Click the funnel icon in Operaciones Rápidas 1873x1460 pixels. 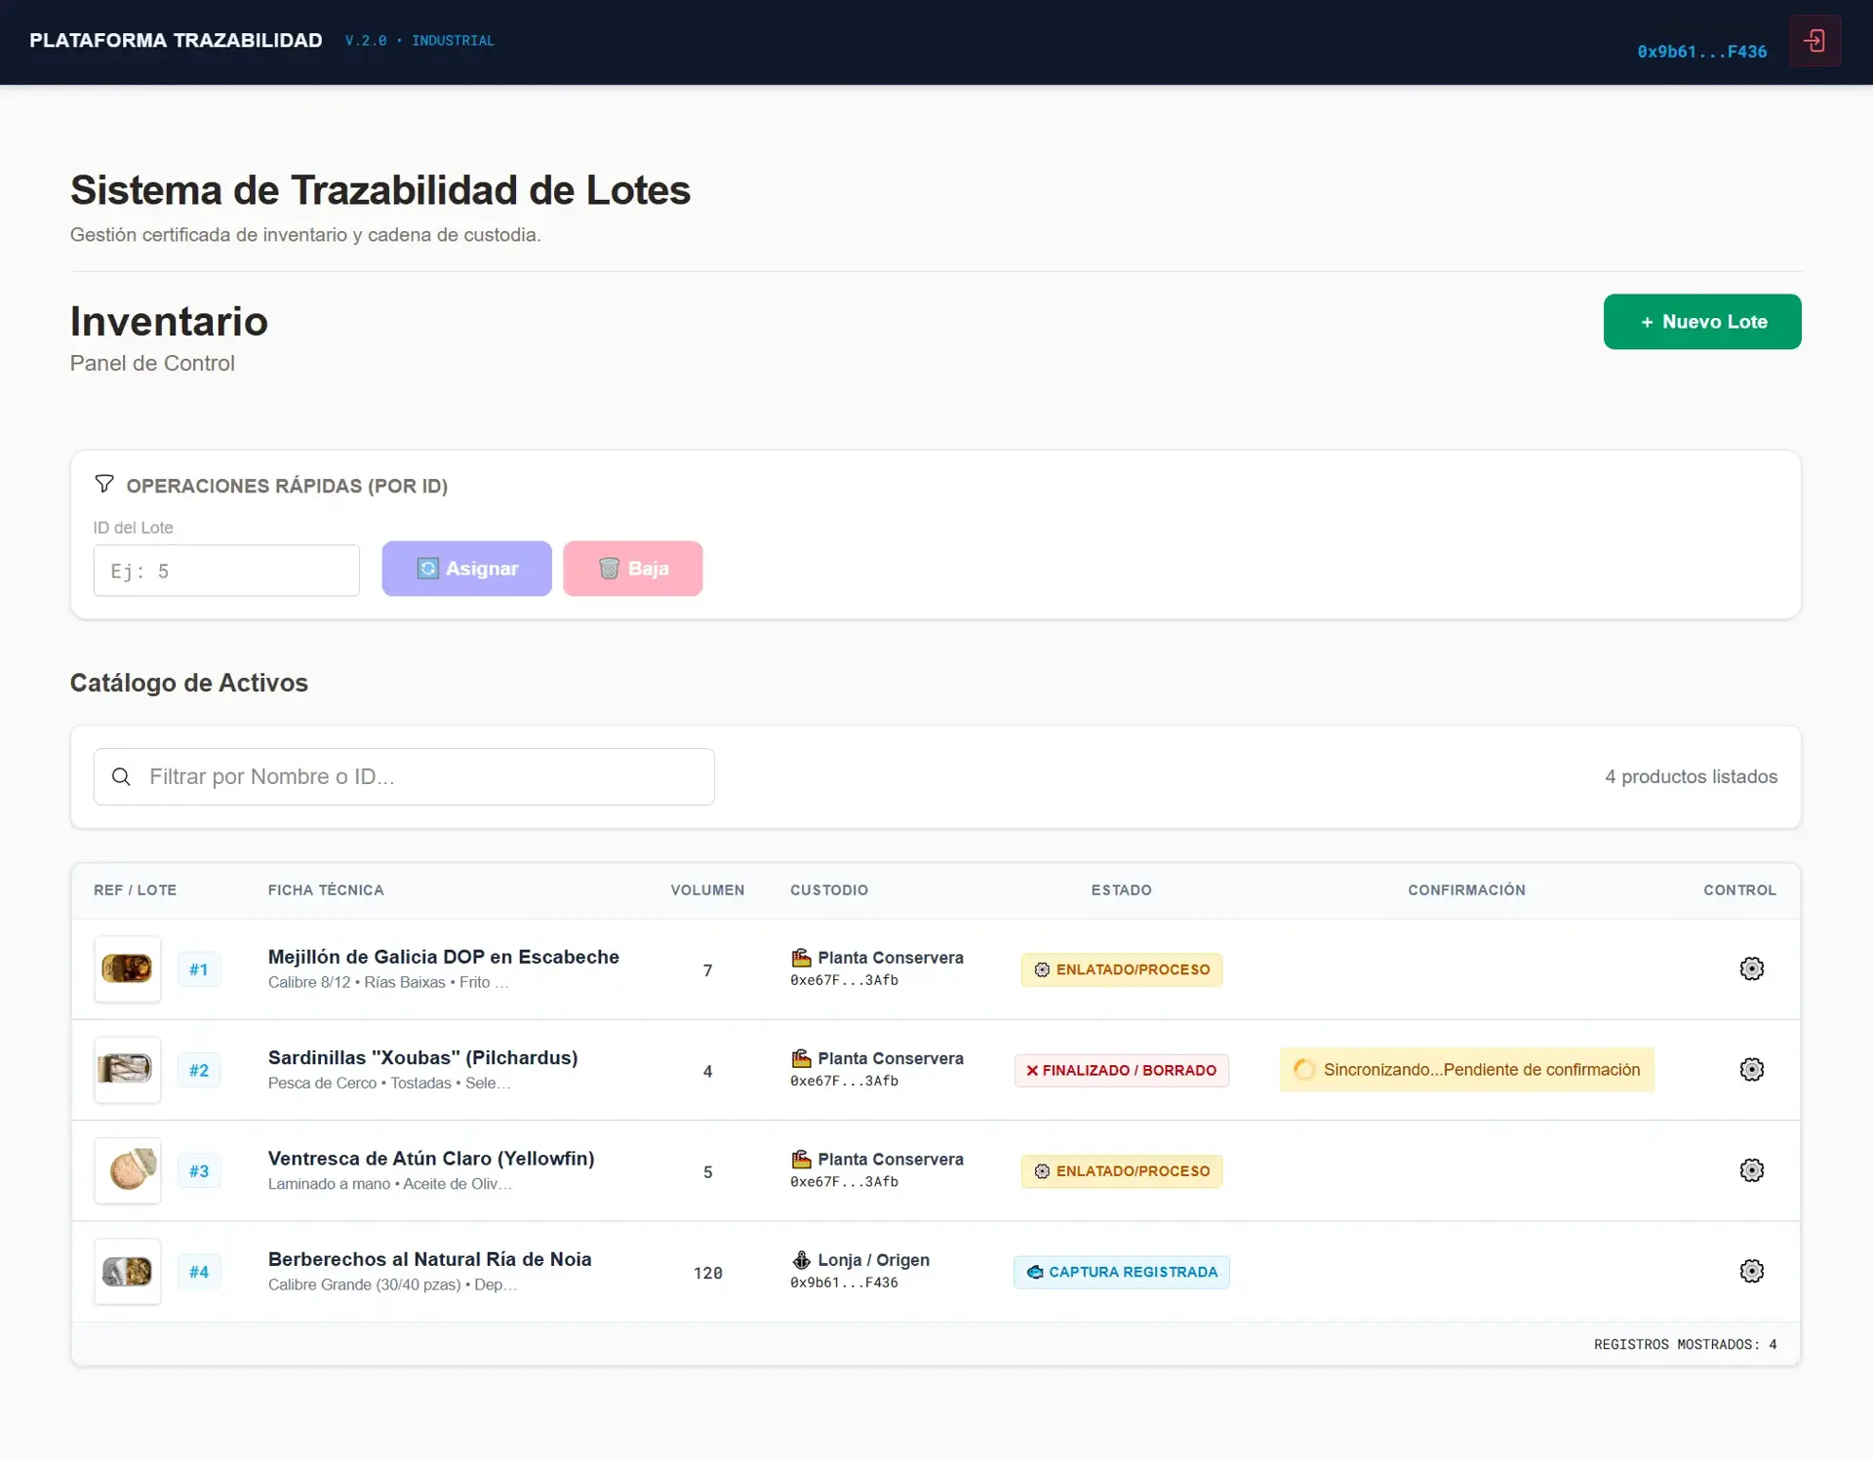point(104,484)
